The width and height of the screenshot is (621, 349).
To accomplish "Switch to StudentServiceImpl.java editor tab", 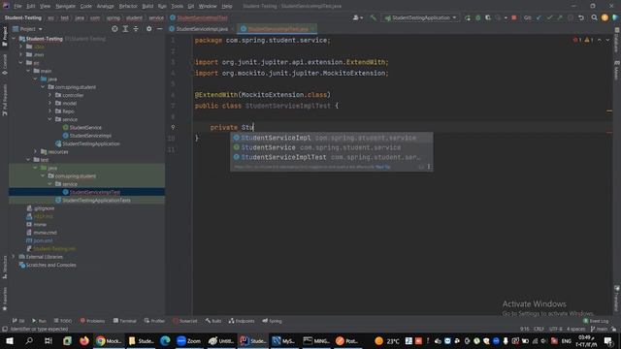I will pos(202,29).
